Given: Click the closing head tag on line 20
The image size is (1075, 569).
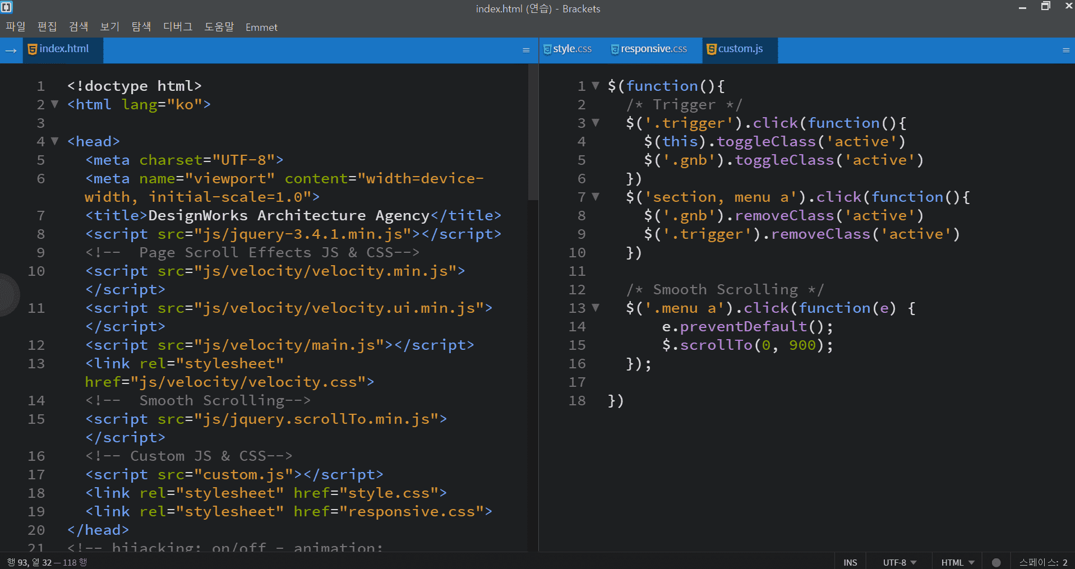Looking at the screenshot, I should (x=98, y=530).
